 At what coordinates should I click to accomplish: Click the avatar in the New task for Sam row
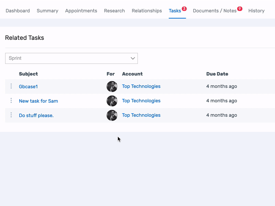point(112,101)
